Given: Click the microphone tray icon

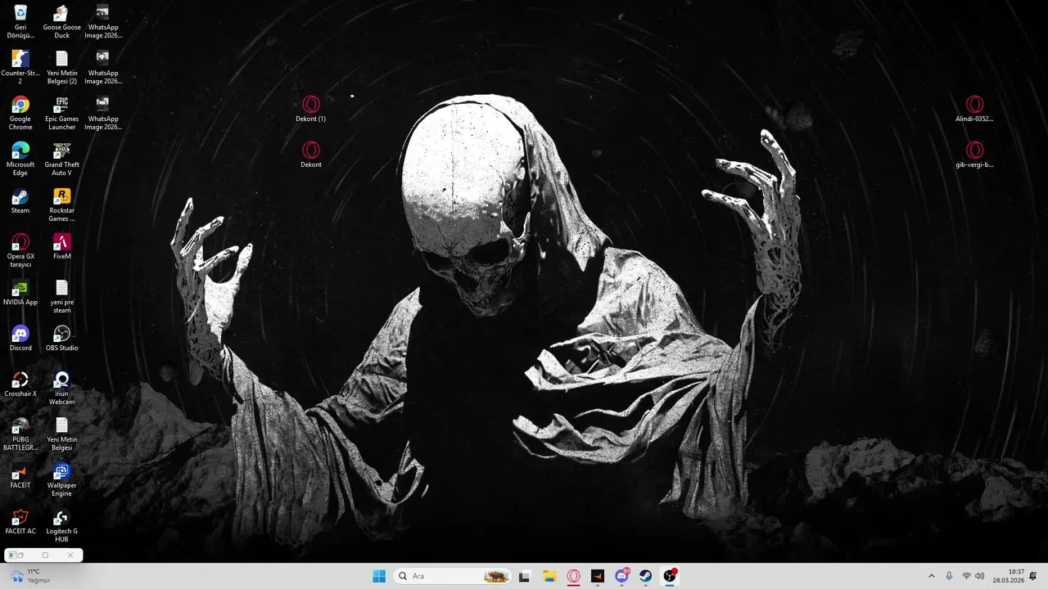Looking at the screenshot, I should (949, 576).
